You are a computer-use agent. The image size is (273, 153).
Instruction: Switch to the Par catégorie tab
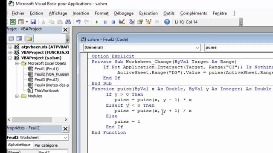coord(46,145)
